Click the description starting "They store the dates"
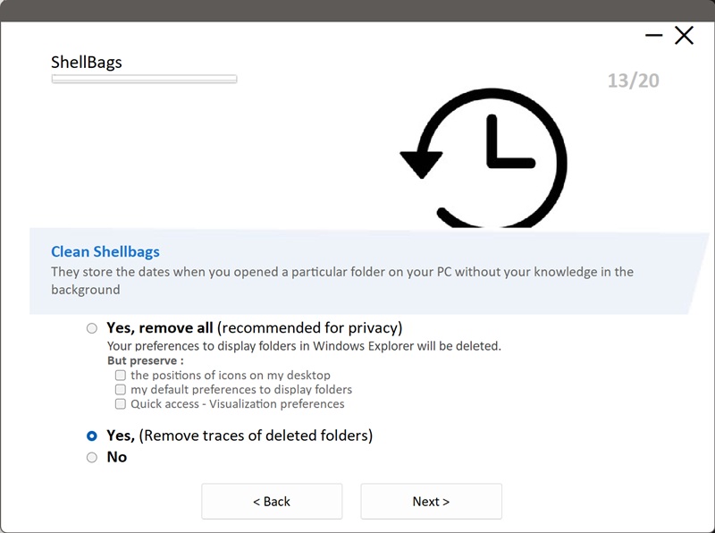715x533 pixels. tap(342, 281)
